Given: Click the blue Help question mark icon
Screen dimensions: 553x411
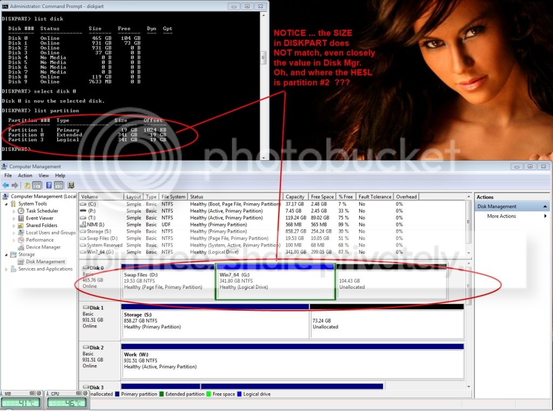Looking at the screenshot, I should coord(49,185).
